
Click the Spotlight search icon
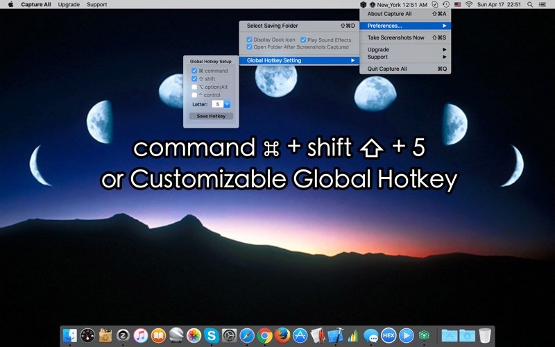tap(530, 4)
